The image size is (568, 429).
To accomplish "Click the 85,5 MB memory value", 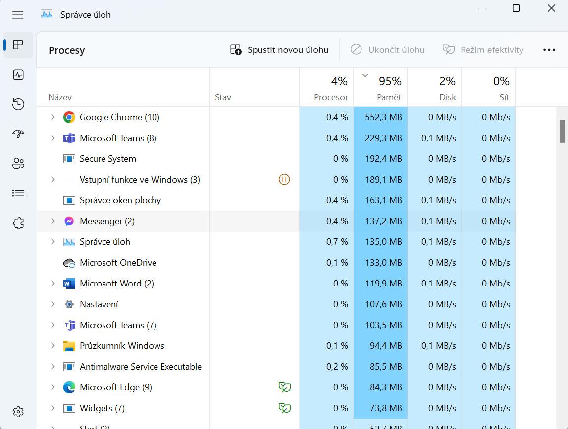I will pyautogui.click(x=386, y=367).
